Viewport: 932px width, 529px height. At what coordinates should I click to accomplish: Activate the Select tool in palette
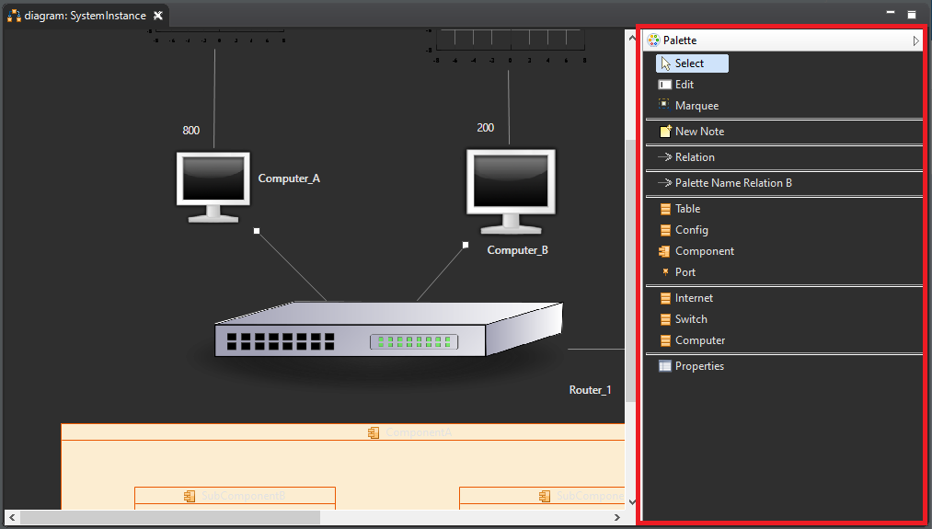tap(691, 63)
